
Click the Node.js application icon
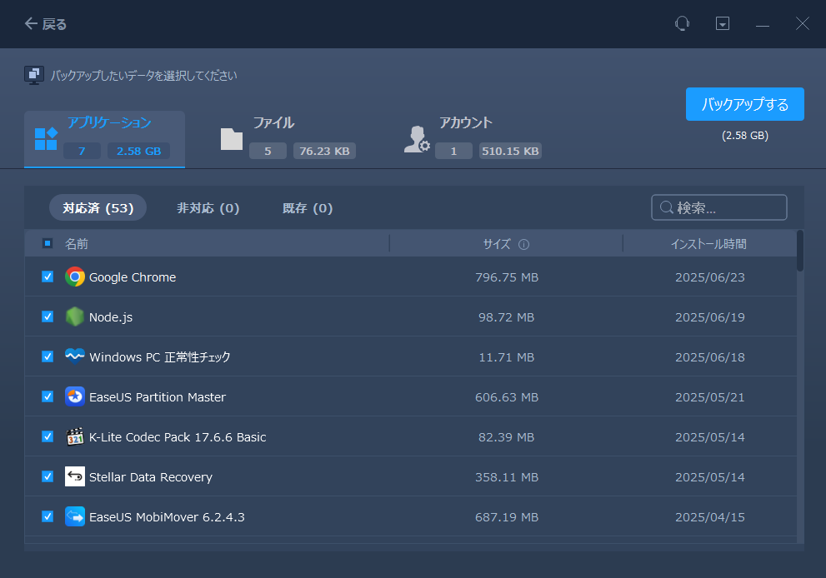click(x=75, y=316)
